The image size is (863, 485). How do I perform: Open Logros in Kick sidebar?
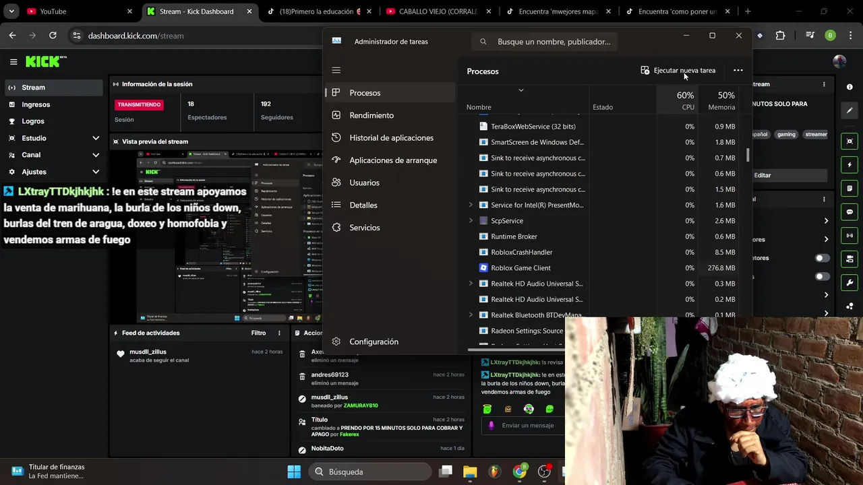pyautogui.click(x=53, y=121)
